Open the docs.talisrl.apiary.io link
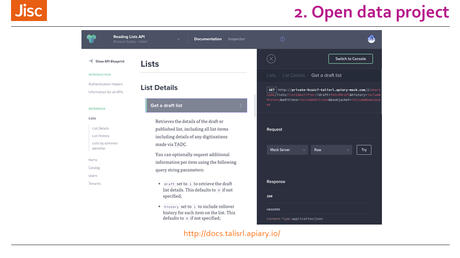The height and width of the screenshot is (258, 460). pyautogui.click(x=231, y=234)
